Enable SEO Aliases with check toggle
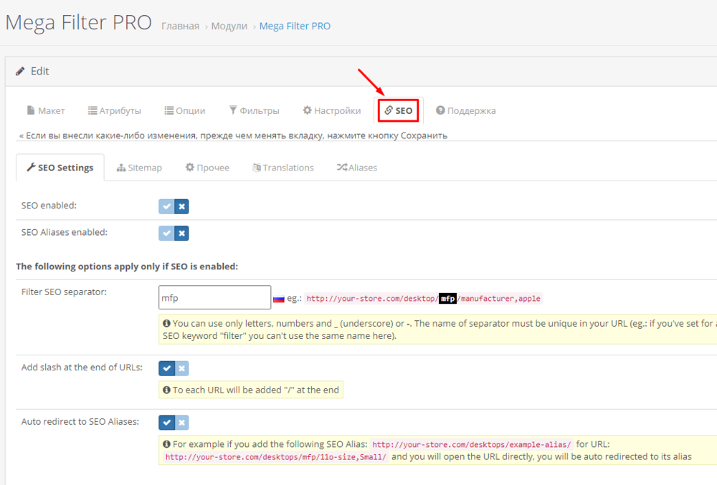This screenshot has width=717, height=485. tap(166, 234)
